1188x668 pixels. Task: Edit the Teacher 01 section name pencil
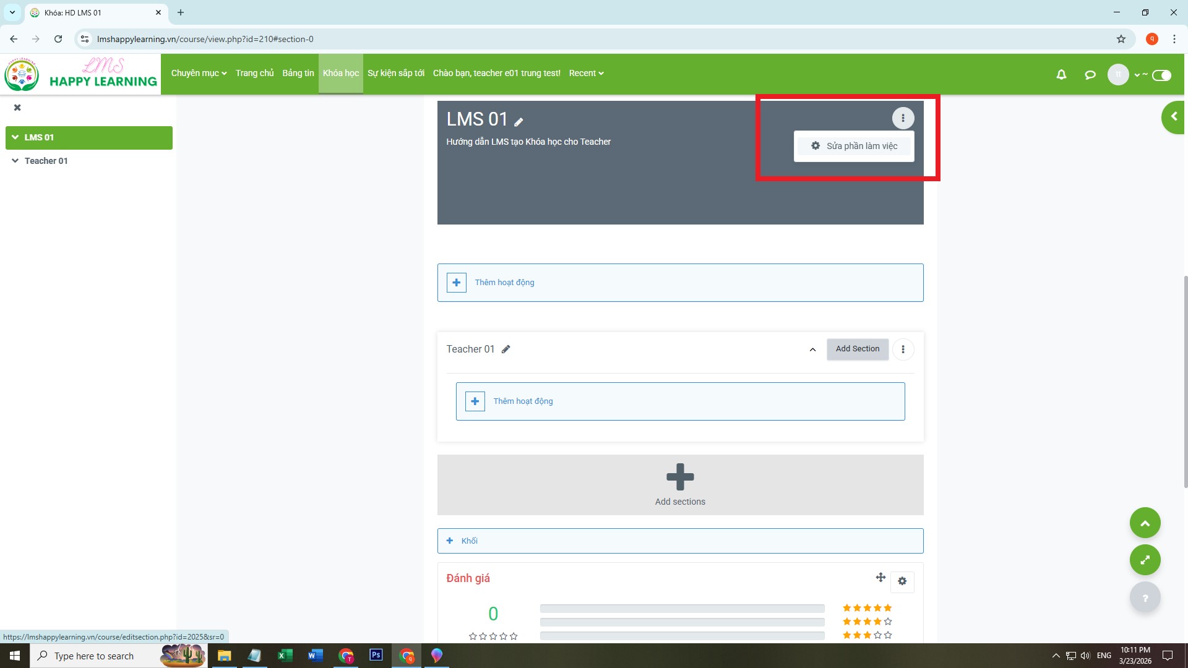pyautogui.click(x=506, y=349)
